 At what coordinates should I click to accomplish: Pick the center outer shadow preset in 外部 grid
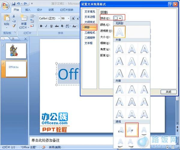(x=132, y=61)
